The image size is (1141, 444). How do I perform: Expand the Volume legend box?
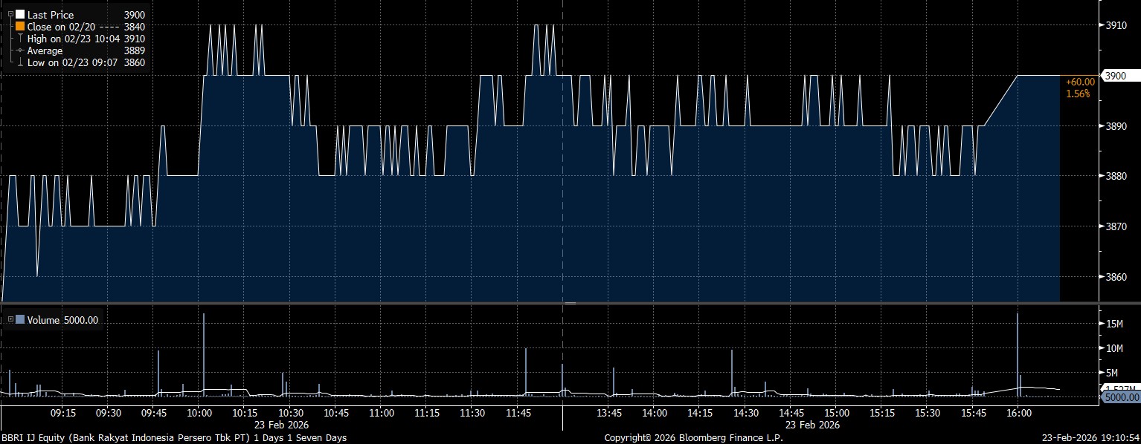(x=10, y=320)
